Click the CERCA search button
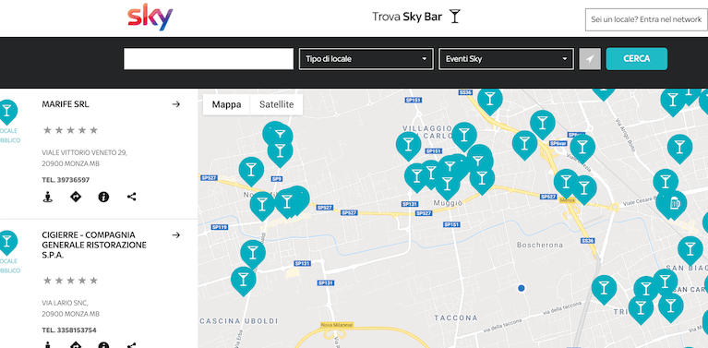 pyautogui.click(x=637, y=59)
